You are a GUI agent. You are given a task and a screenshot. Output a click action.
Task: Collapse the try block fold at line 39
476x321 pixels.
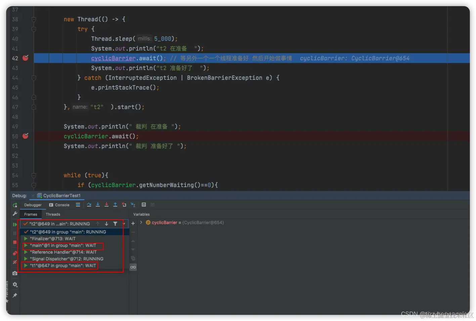34,29
